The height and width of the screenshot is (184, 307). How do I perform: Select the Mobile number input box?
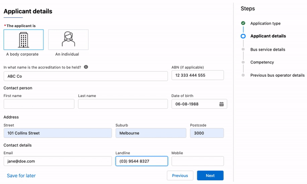click(x=198, y=161)
